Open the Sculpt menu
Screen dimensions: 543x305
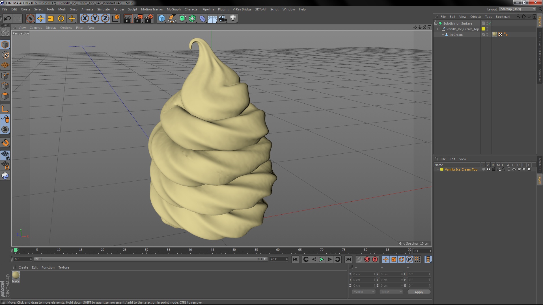click(132, 9)
